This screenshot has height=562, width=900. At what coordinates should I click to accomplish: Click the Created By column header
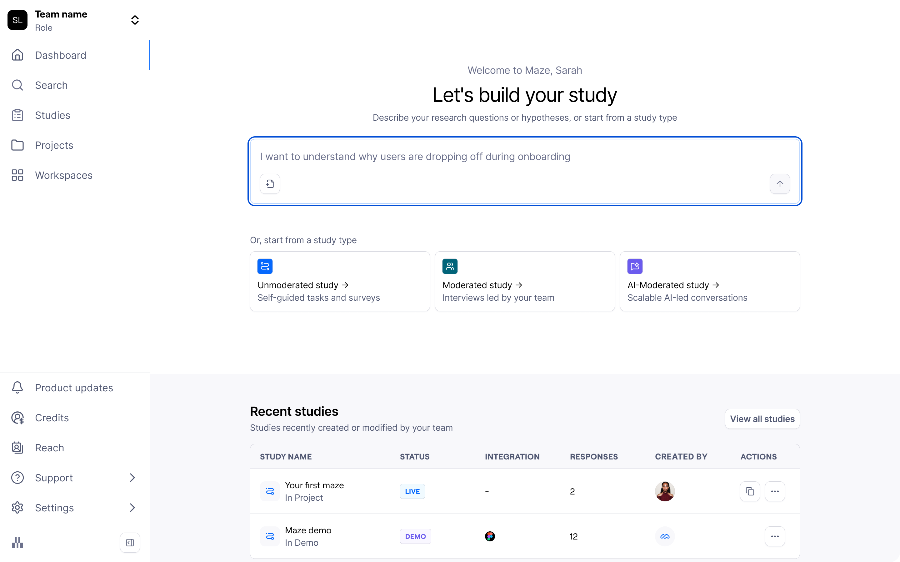(x=681, y=456)
